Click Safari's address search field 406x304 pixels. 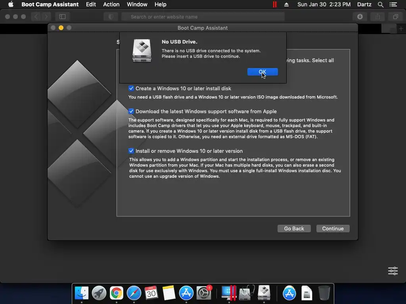[203, 17]
